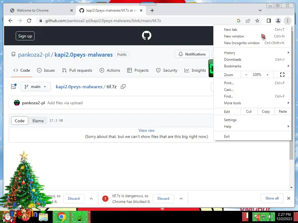Select Find... menu entry
298x223 pixels.
pos(252,96)
